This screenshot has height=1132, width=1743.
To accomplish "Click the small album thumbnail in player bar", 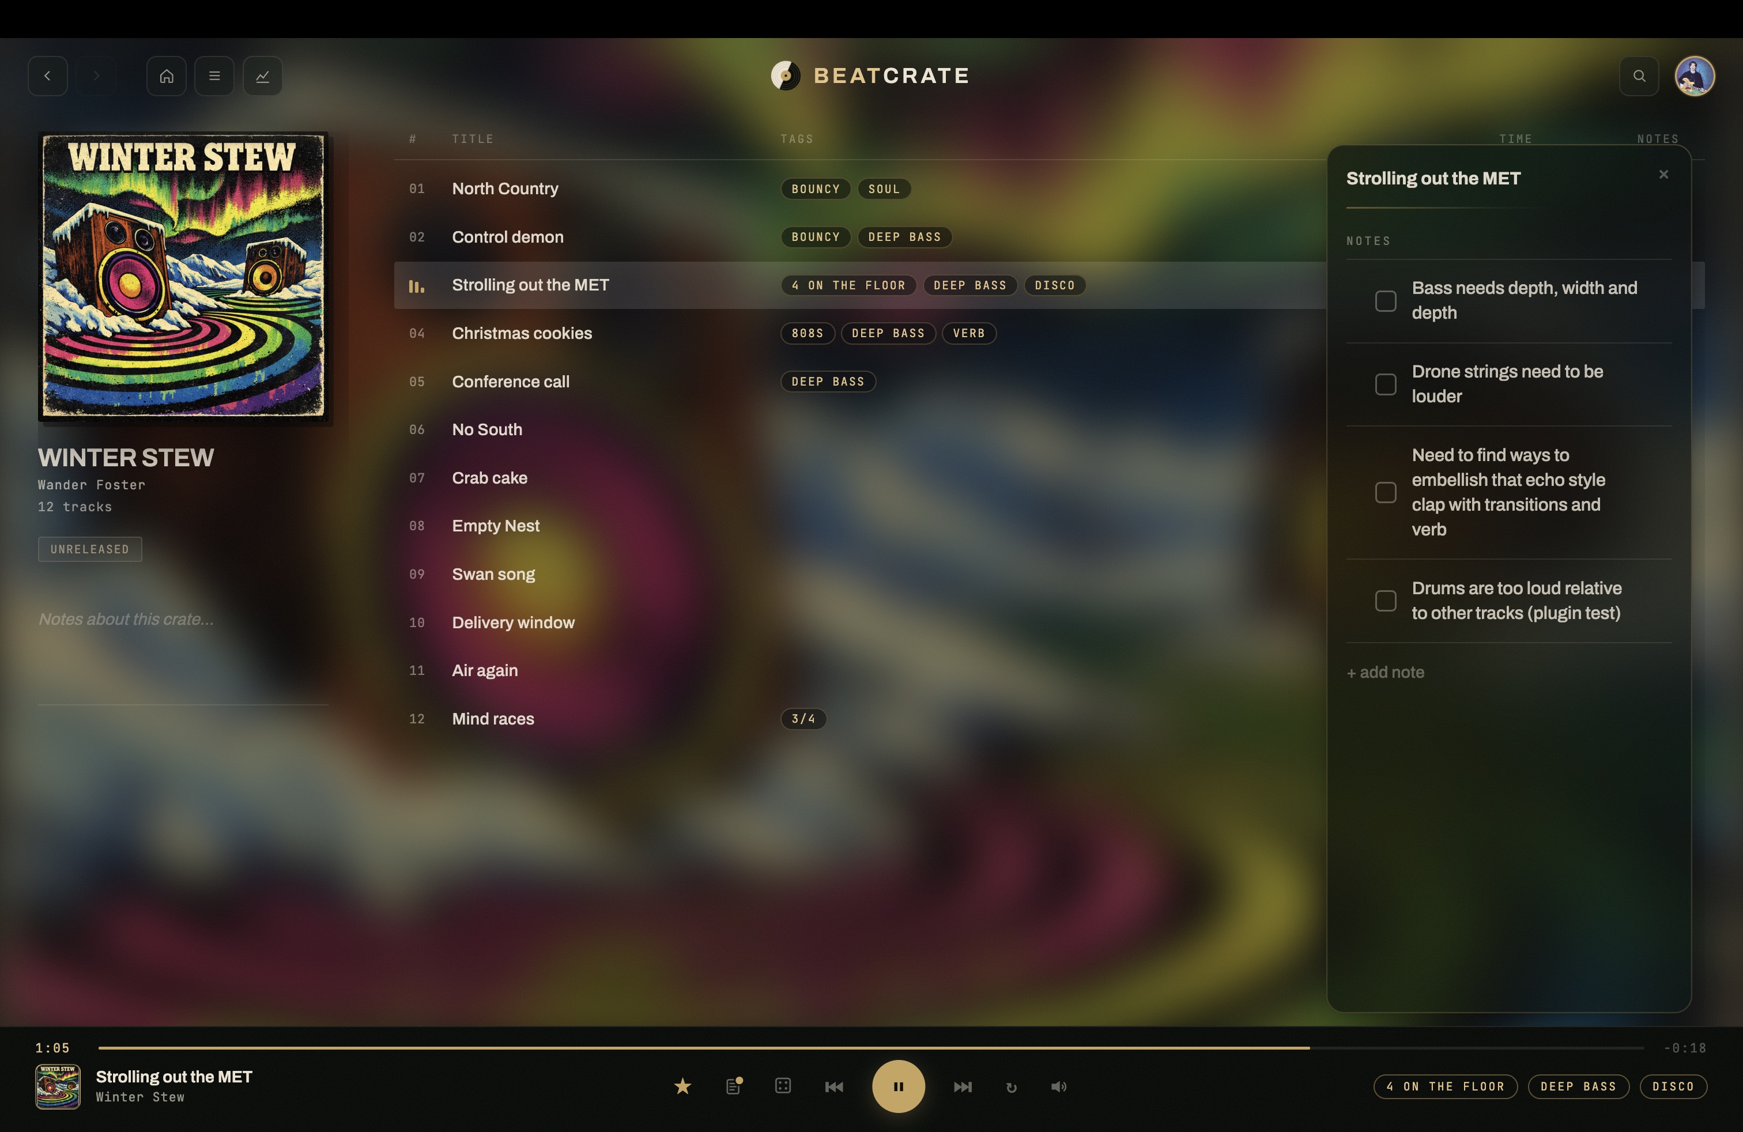I will tap(58, 1086).
